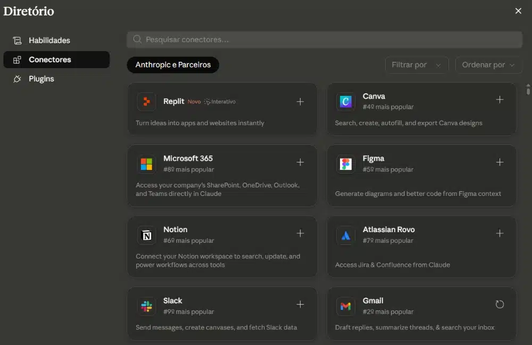Click the Canva logo icon
The height and width of the screenshot is (345, 532).
pyautogui.click(x=345, y=102)
